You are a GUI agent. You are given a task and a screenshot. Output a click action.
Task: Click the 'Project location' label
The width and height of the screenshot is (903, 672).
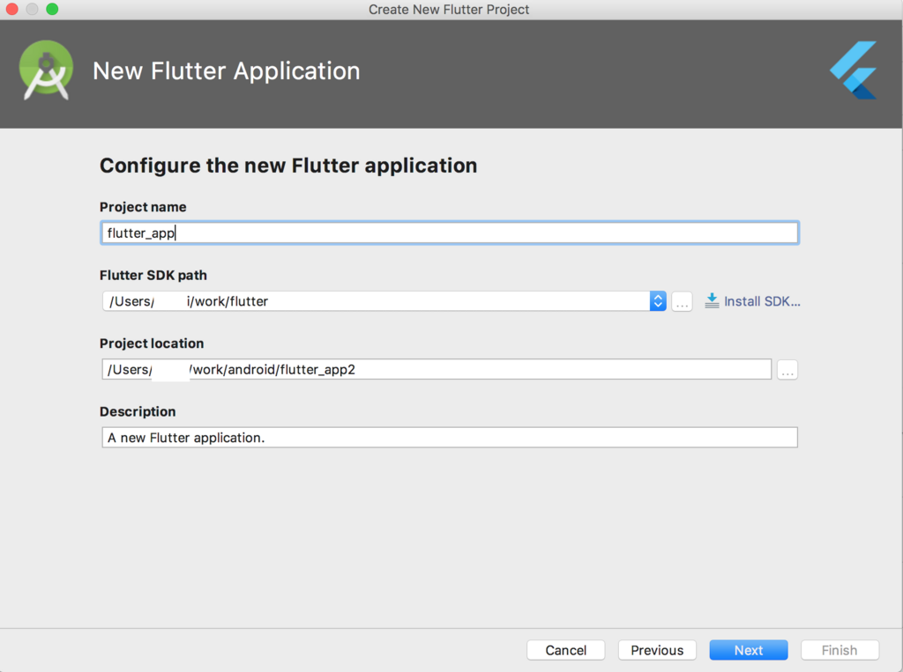(x=152, y=343)
